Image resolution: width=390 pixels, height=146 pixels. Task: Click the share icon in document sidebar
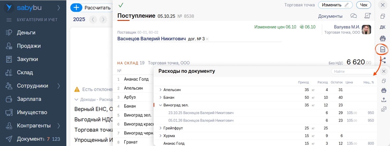(383, 60)
